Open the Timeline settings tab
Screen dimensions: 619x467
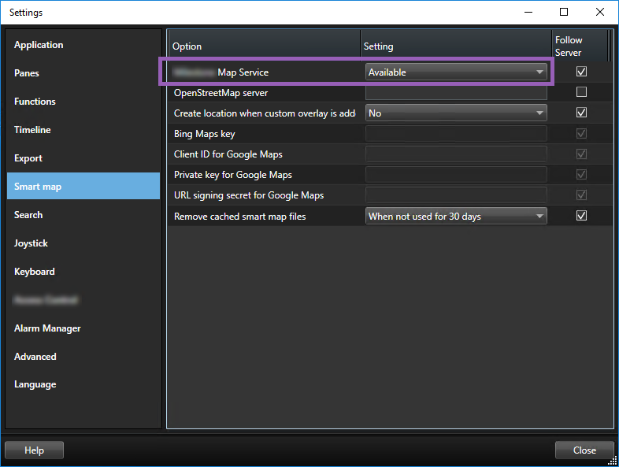coord(32,130)
